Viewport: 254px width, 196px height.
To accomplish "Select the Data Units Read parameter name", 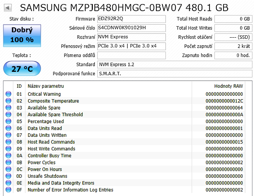I will click(45, 128).
